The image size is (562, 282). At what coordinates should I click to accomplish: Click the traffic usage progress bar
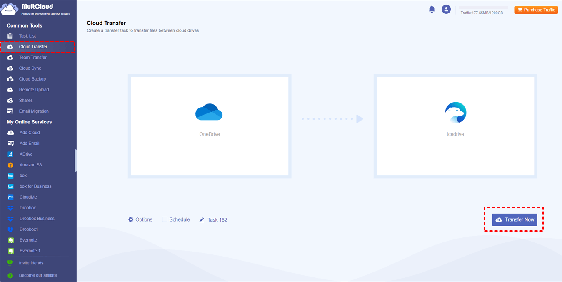483,8
